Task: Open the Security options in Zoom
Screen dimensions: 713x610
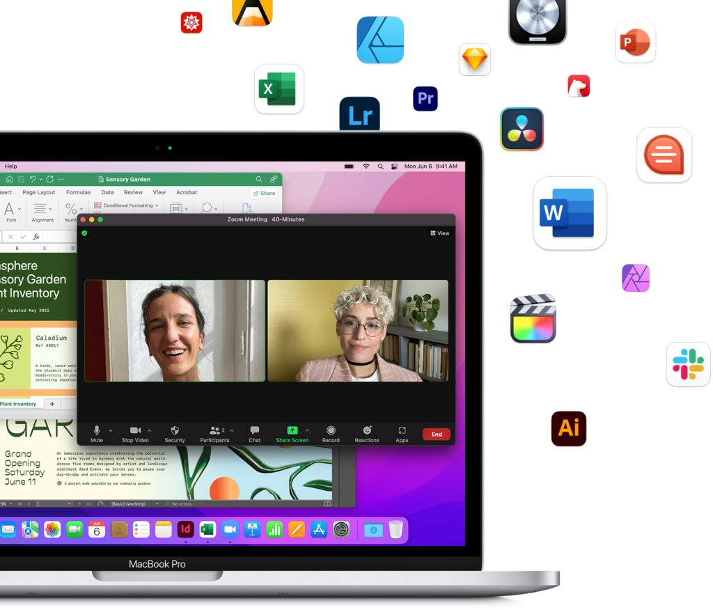Action: tap(175, 434)
